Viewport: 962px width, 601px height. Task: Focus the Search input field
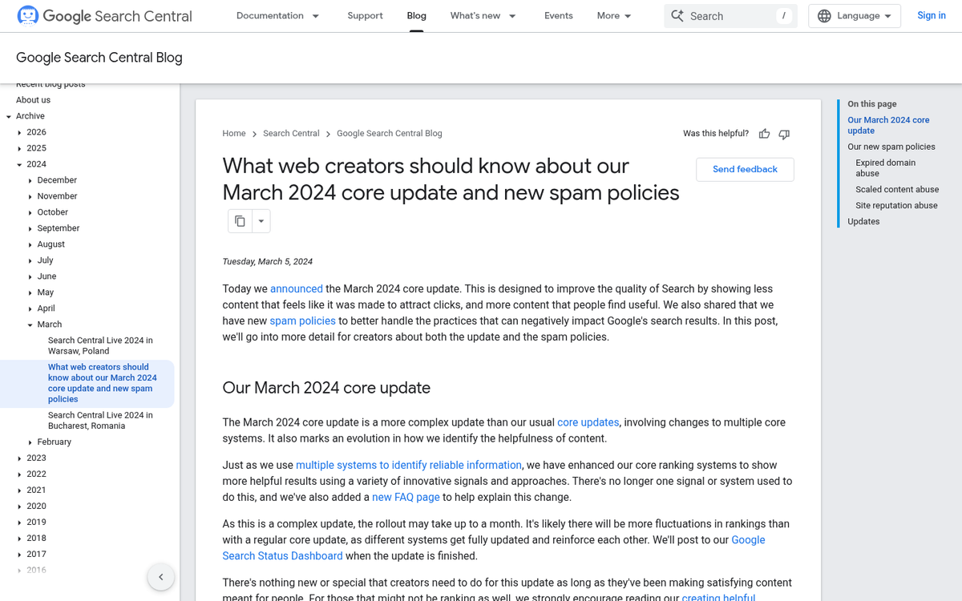click(x=730, y=16)
